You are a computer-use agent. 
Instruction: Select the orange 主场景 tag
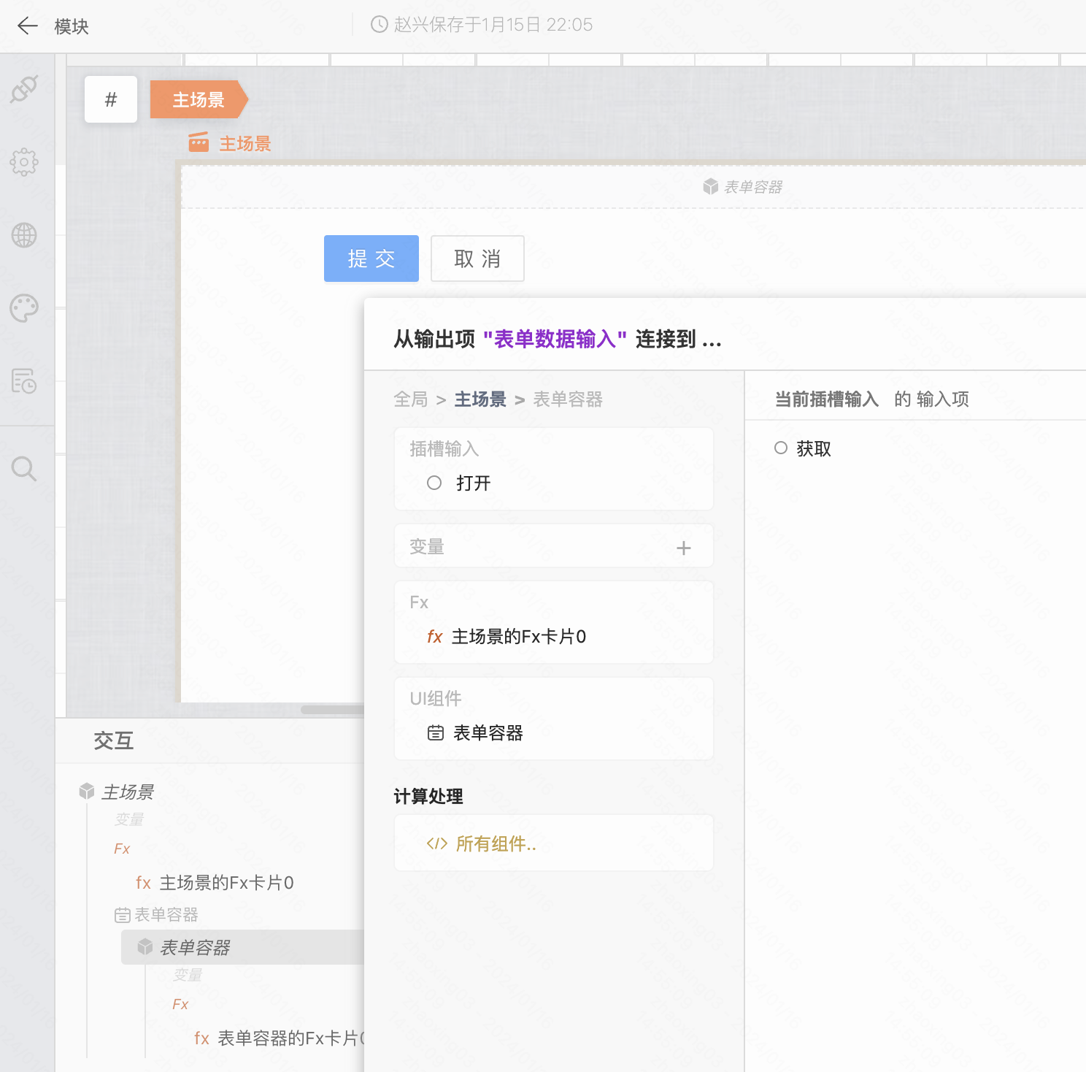click(199, 99)
